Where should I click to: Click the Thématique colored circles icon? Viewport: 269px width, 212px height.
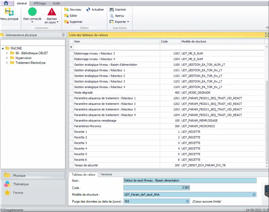(x=7, y=184)
